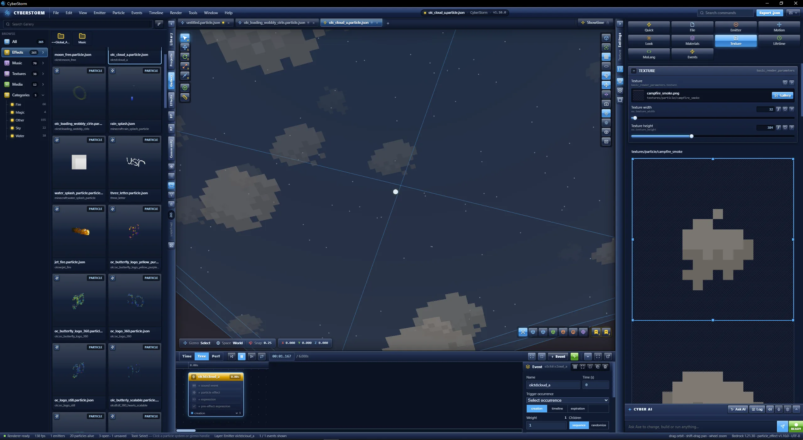Activate the Scale gizmo tool
Viewport: 803px width, 440px height.
click(185, 66)
